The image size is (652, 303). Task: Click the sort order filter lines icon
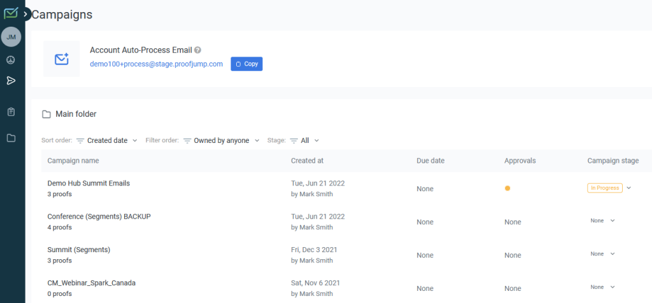tap(80, 141)
